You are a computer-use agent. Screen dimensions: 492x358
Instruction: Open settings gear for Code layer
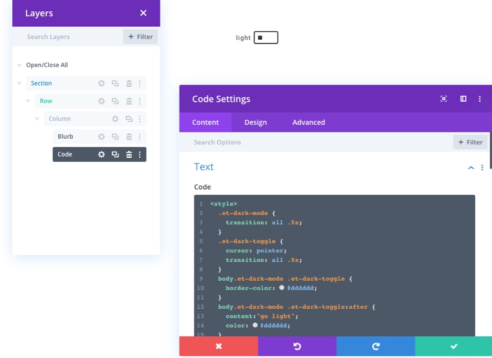tap(101, 154)
